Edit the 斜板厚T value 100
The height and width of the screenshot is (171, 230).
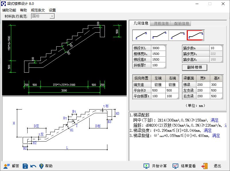click(159, 65)
